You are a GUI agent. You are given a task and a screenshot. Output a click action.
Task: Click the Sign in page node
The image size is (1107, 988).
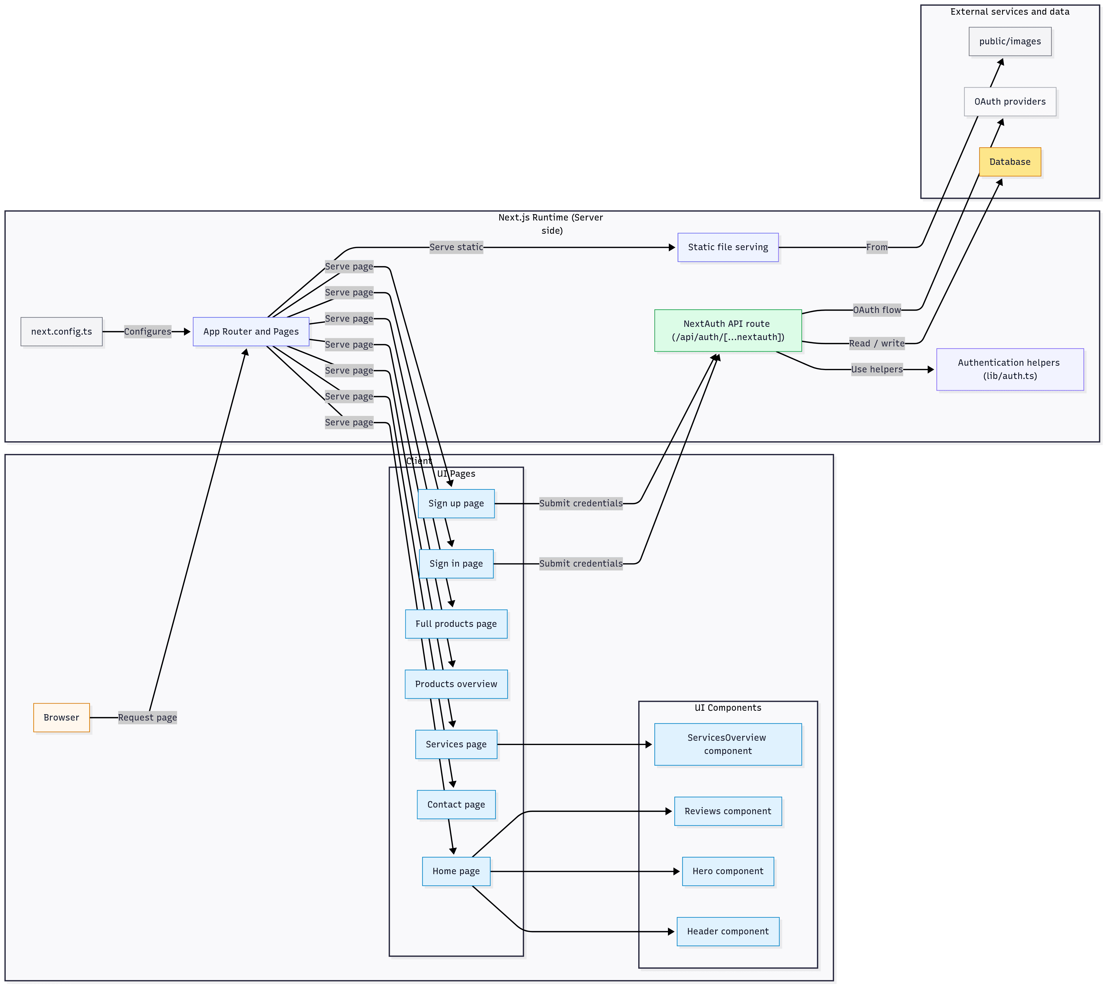pos(456,563)
